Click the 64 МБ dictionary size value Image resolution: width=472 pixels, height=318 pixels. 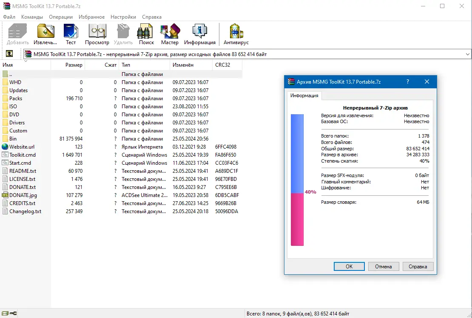pyautogui.click(x=423, y=202)
